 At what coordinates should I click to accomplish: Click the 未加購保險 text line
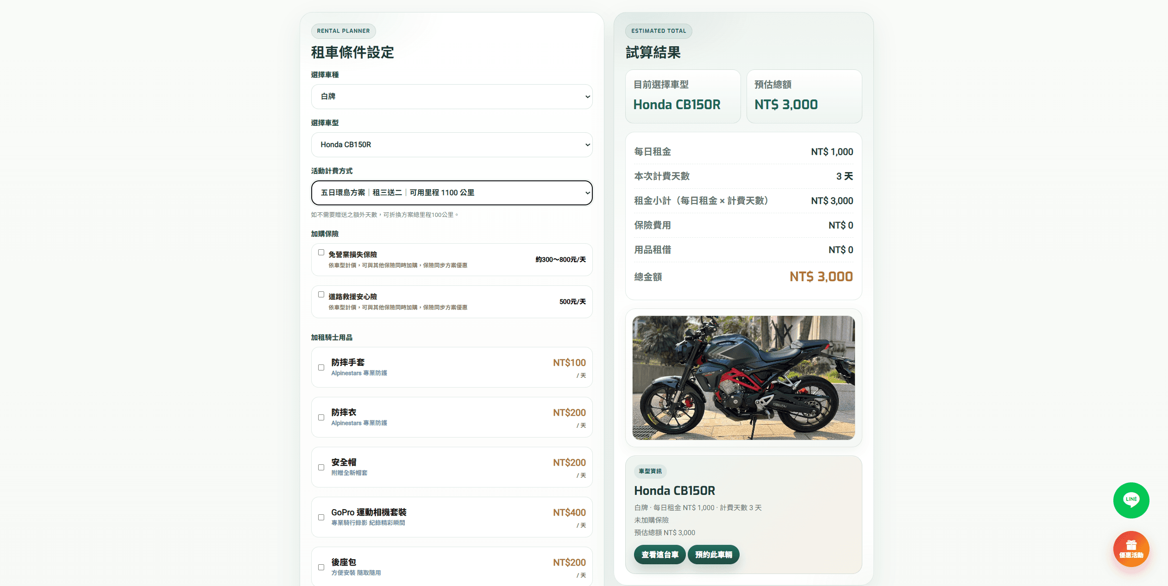pos(651,520)
